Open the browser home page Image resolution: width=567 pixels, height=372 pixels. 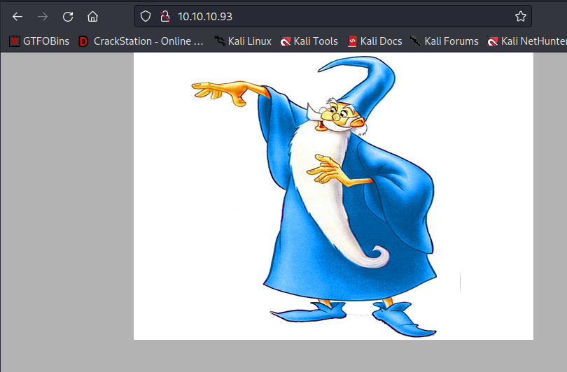pos(92,17)
